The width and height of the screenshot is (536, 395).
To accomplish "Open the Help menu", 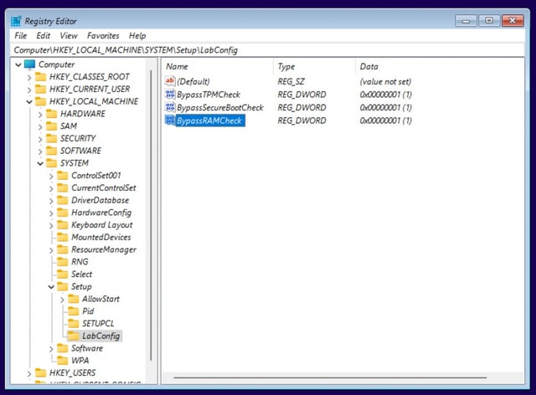I will pyautogui.click(x=137, y=35).
